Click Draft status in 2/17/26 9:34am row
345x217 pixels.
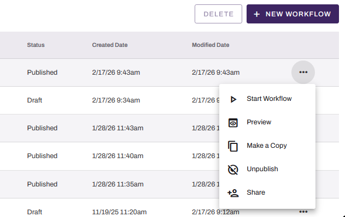[34, 100]
